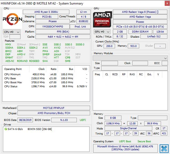
Task: Click the PCIe v3.0 x16 bus value
Action: (140, 26)
